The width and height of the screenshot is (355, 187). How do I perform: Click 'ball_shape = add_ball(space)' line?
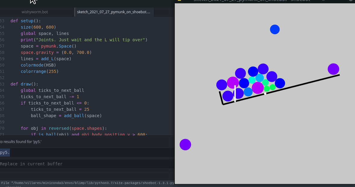coord(66,116)
